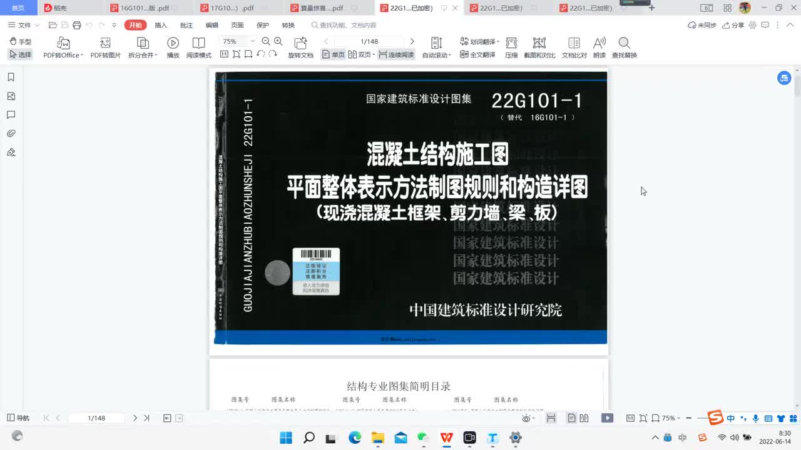Open Microsoft Edge from the taskbar
801x450 pixels.
(355, 437)
